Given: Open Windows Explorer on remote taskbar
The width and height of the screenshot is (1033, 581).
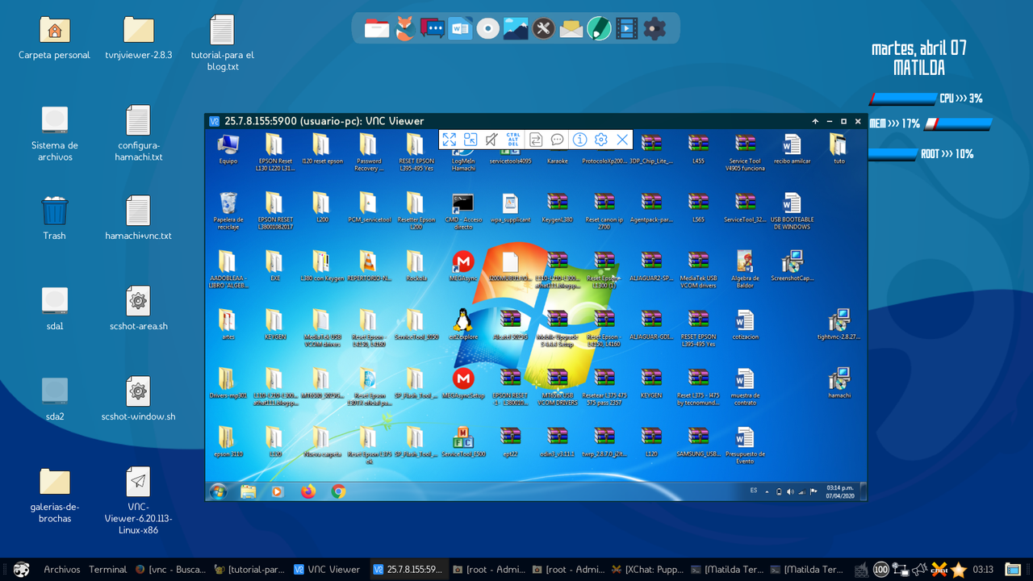Looking at the screenshot, I should pyautogui.click(x=248, y=491).
